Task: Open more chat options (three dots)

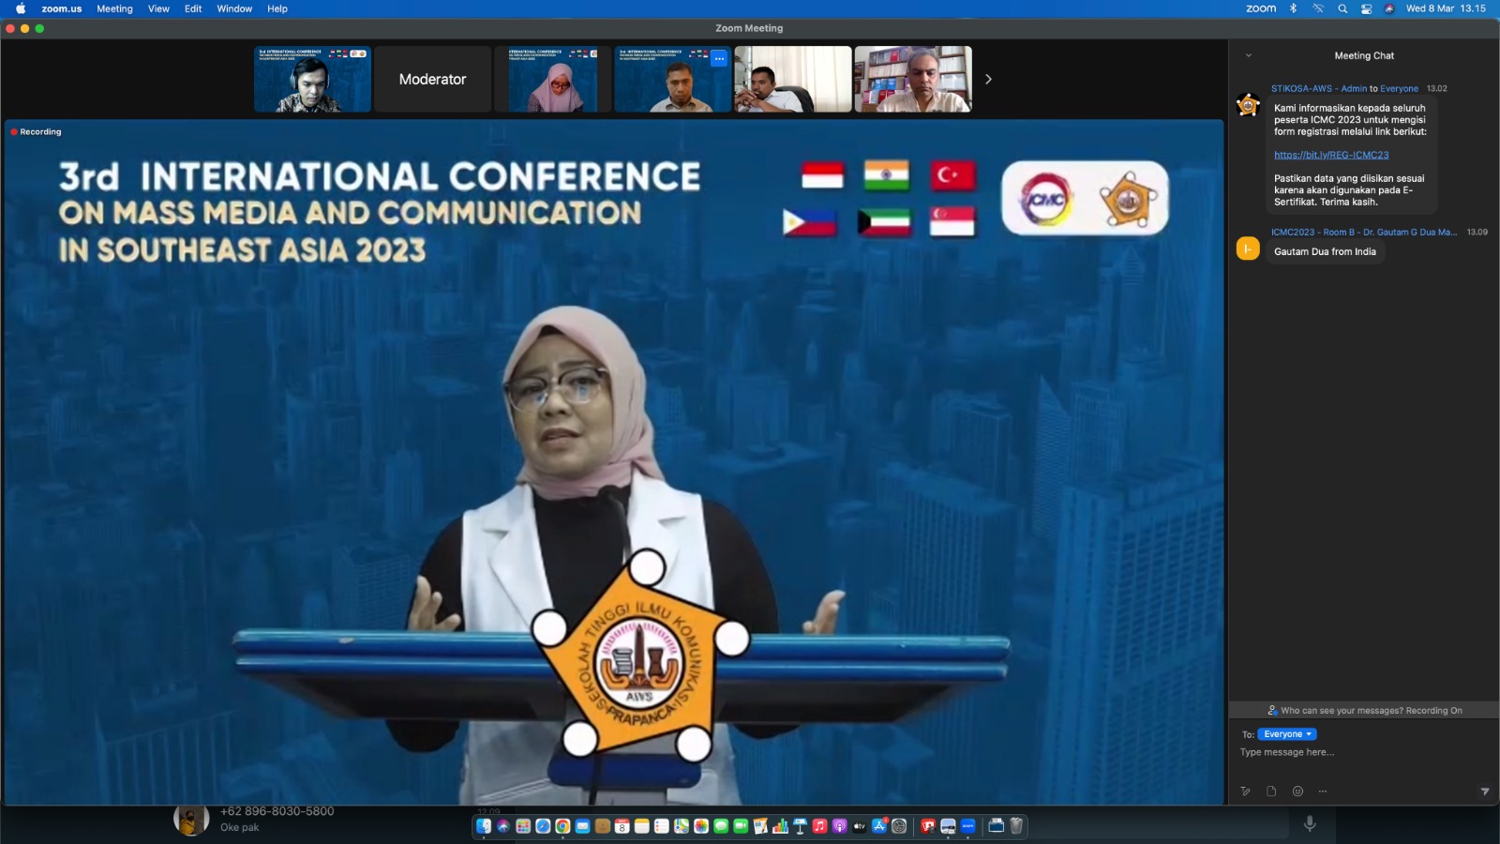Action: tap(1323, 791)
